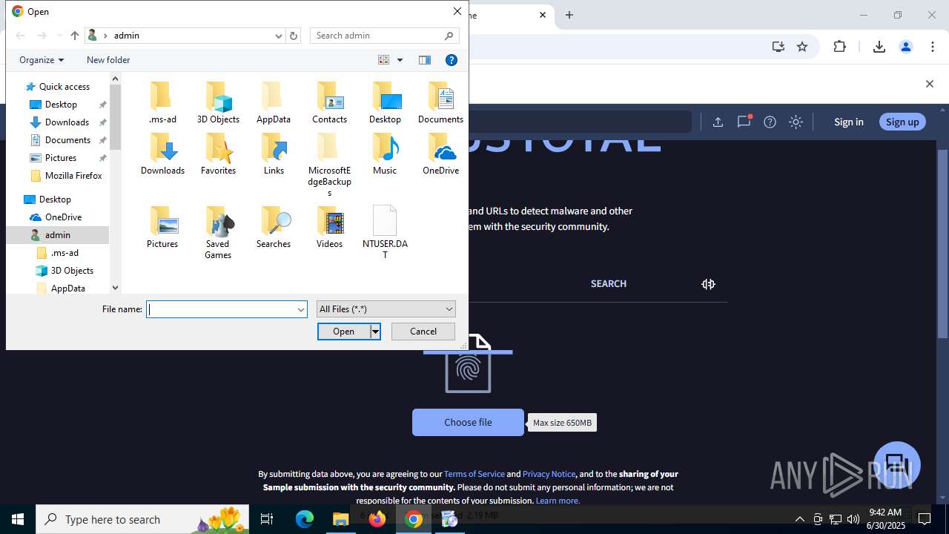Open Chrome extensions puzzle icon
Screen dimensions: 949x534
coord(839,47)
